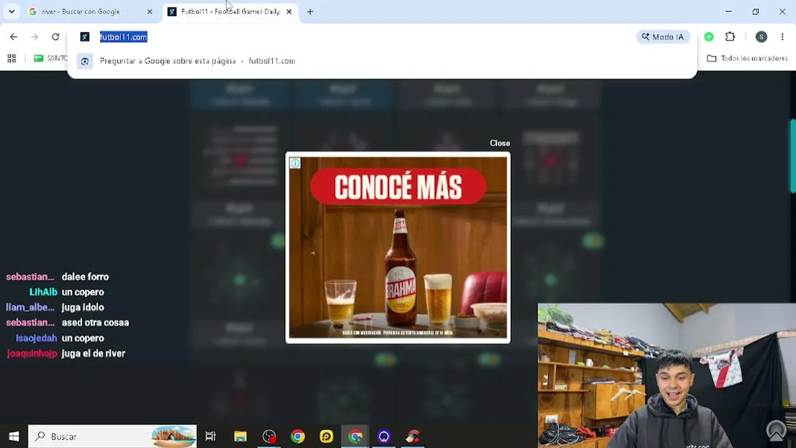Close the Brahma ad popup
The width and height of the screenshot is (796, 448).
click(x=499, y=143)
